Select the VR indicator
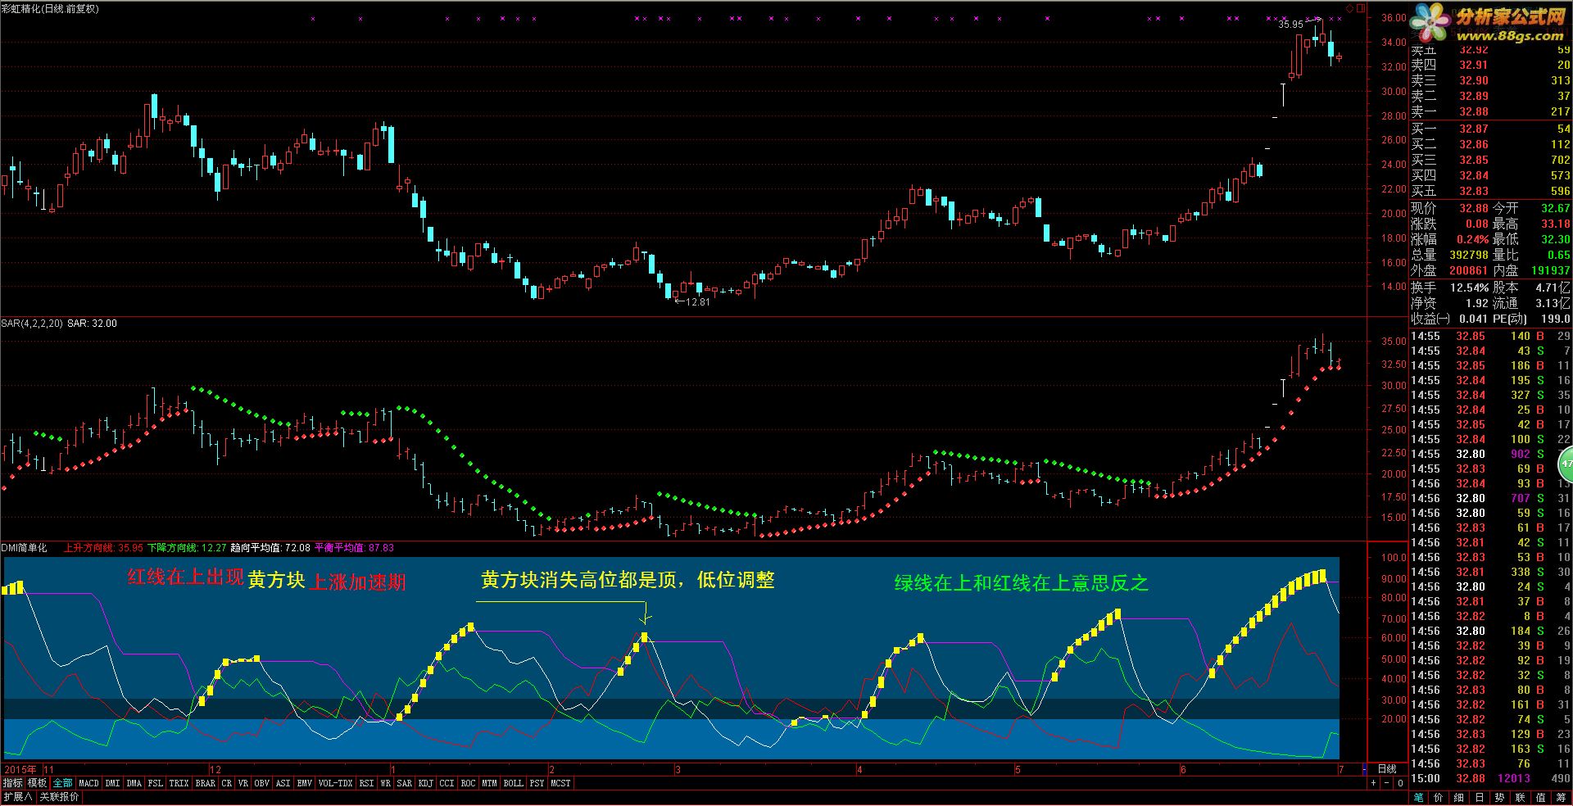Image resolution: width=1573 pixels, height=806 pixels. (x=243, y=783)
